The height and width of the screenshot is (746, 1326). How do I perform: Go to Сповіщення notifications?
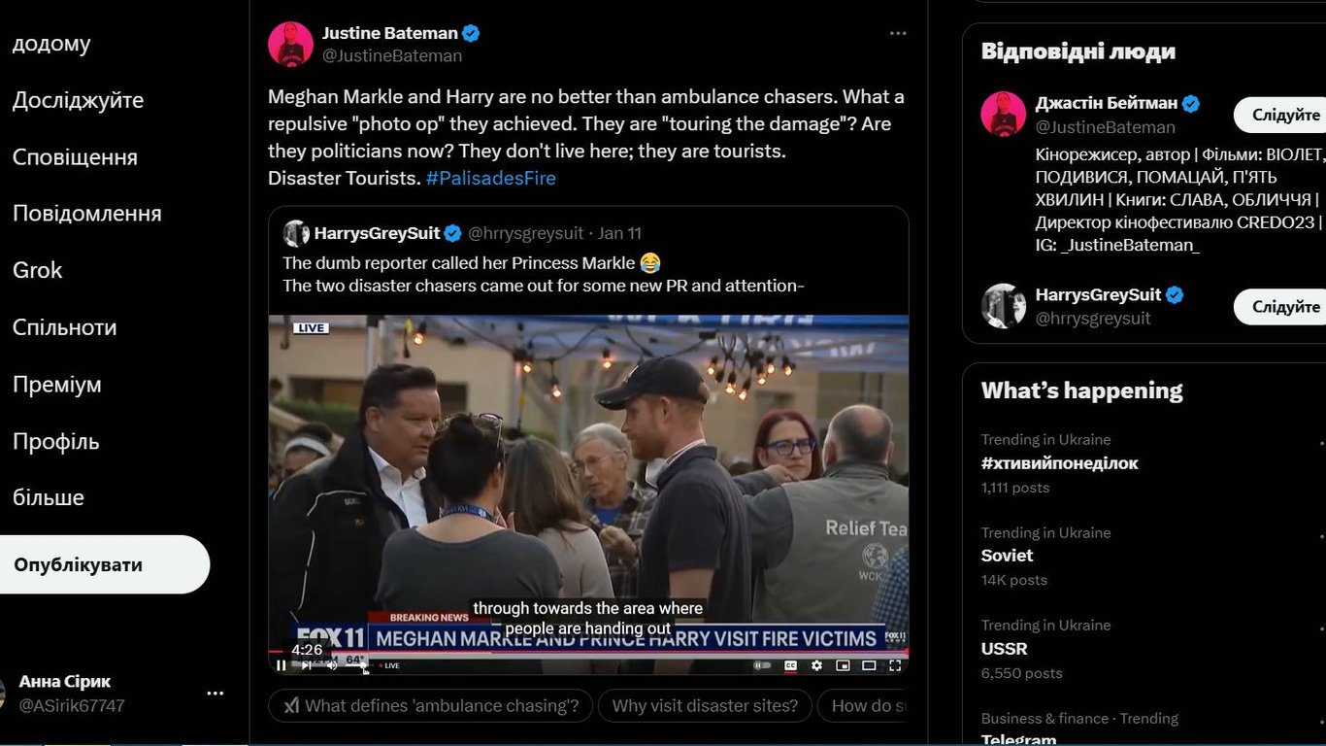[x=75, y=156]
